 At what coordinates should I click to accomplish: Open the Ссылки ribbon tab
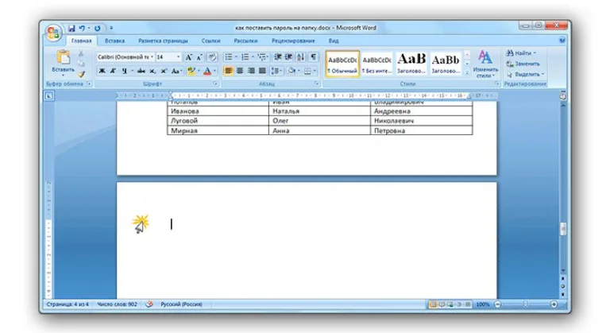point(210,41)
